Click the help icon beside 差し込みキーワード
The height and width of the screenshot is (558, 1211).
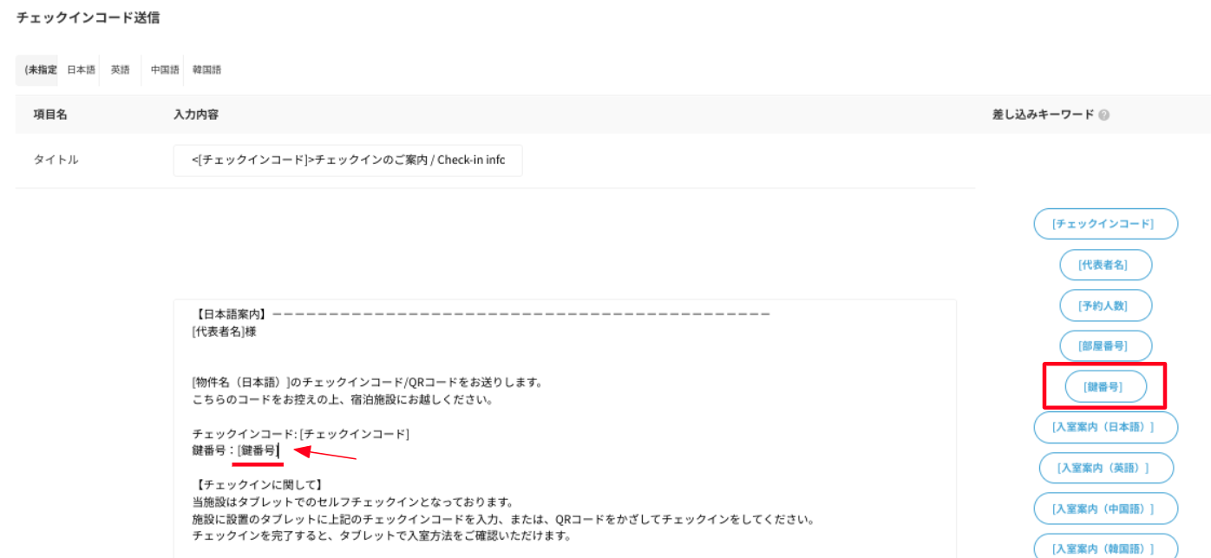[1104, 115]
